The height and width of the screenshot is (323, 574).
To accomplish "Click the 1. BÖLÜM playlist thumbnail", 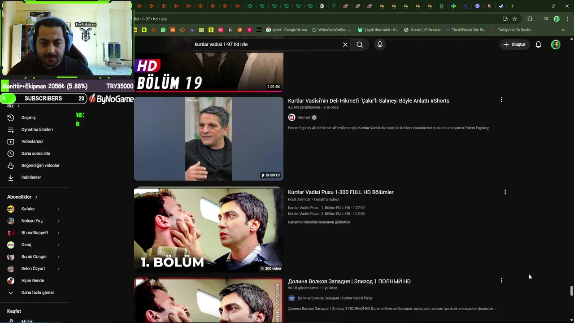I will (209, 230).
